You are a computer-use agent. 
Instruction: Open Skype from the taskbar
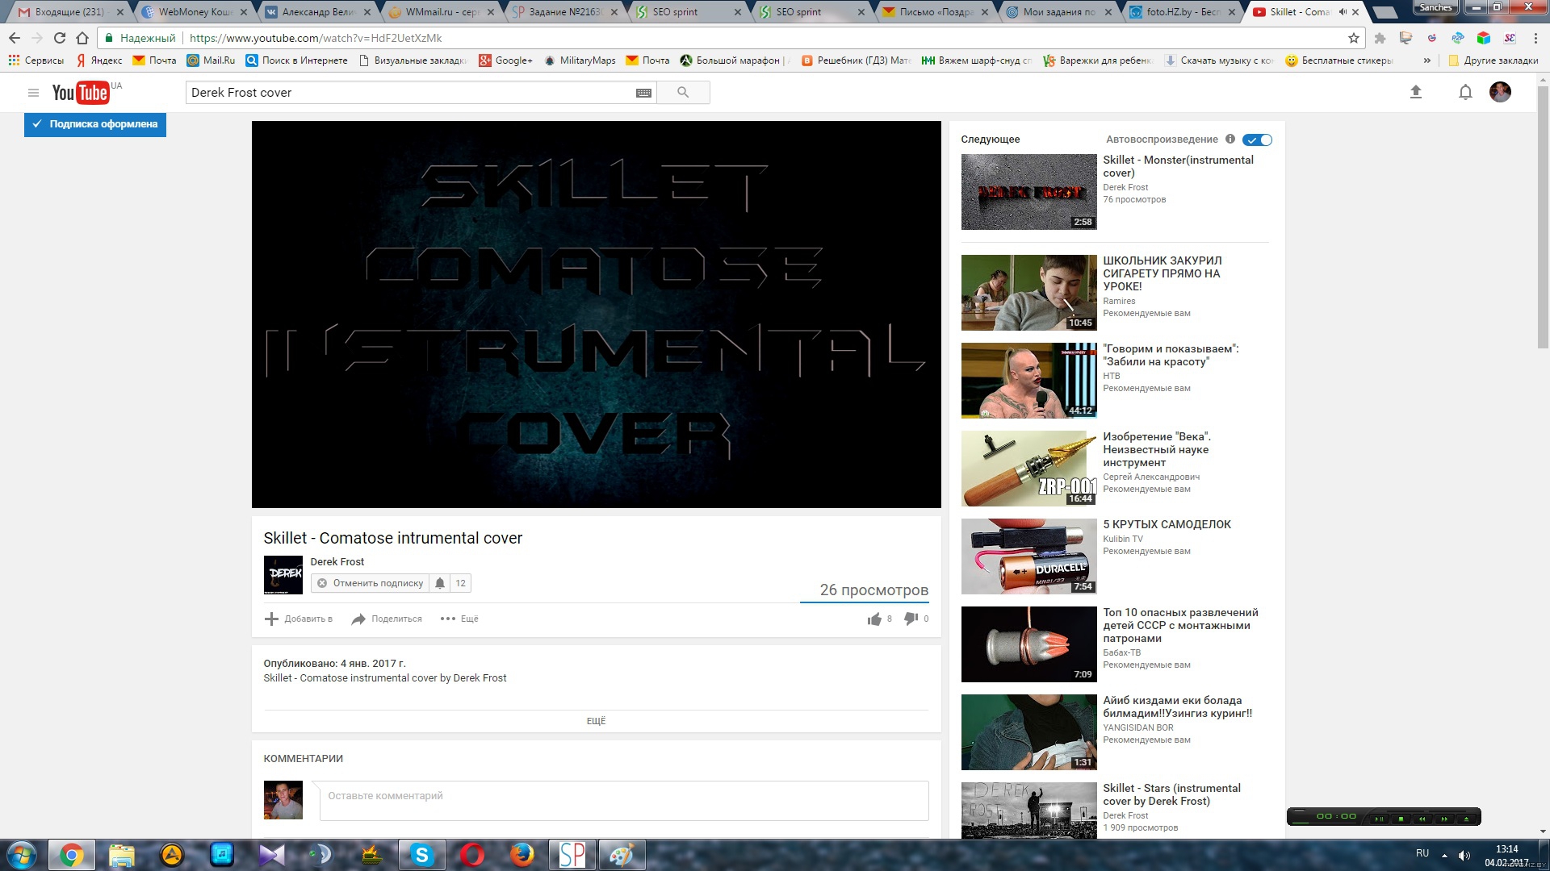pos(421,855)
